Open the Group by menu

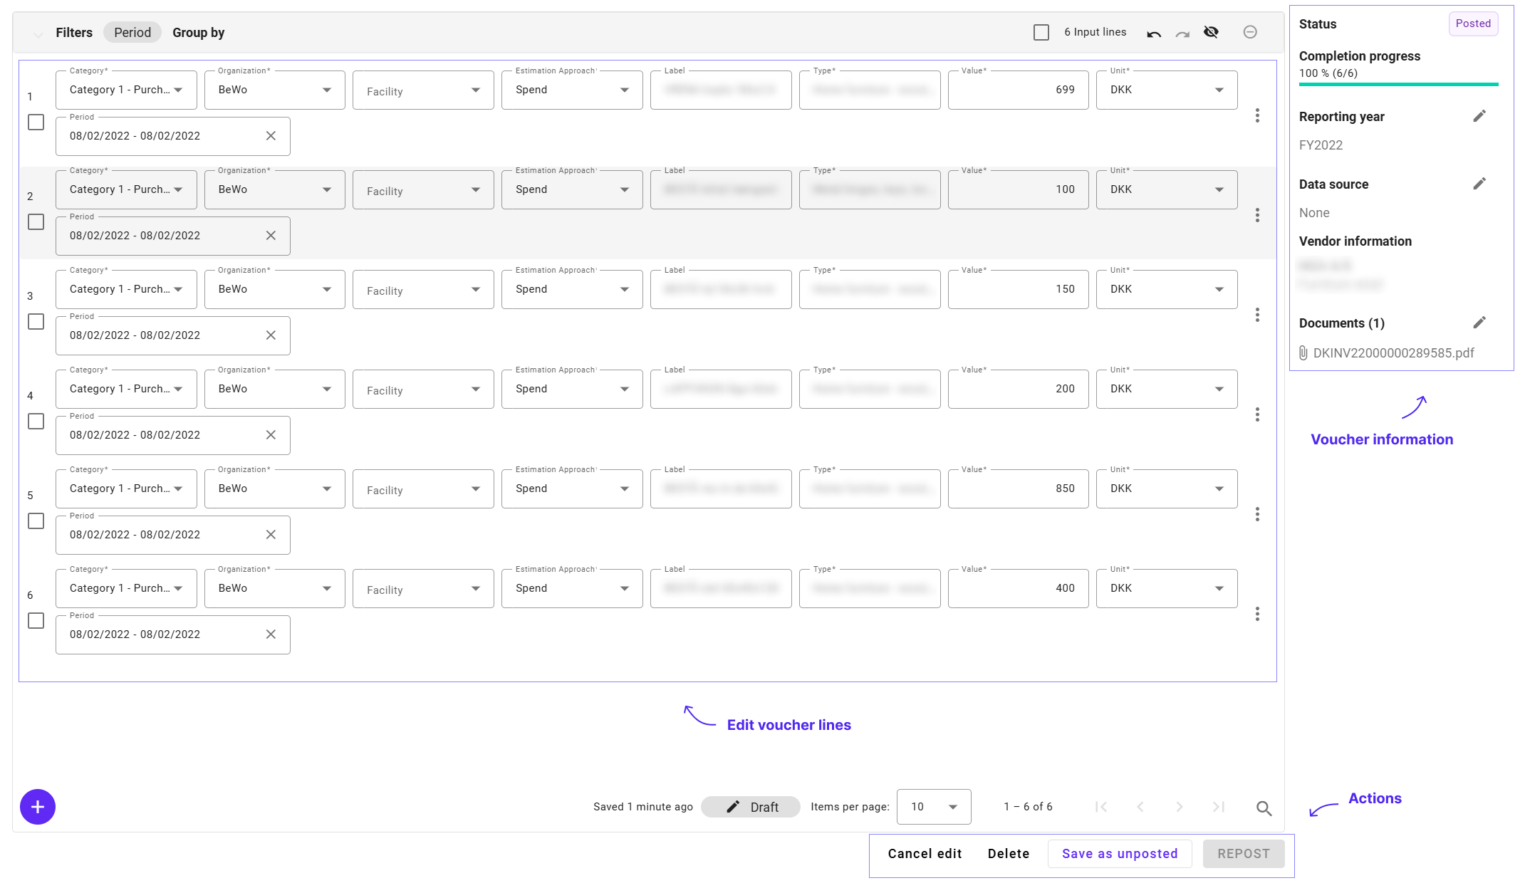pos(198,33)
